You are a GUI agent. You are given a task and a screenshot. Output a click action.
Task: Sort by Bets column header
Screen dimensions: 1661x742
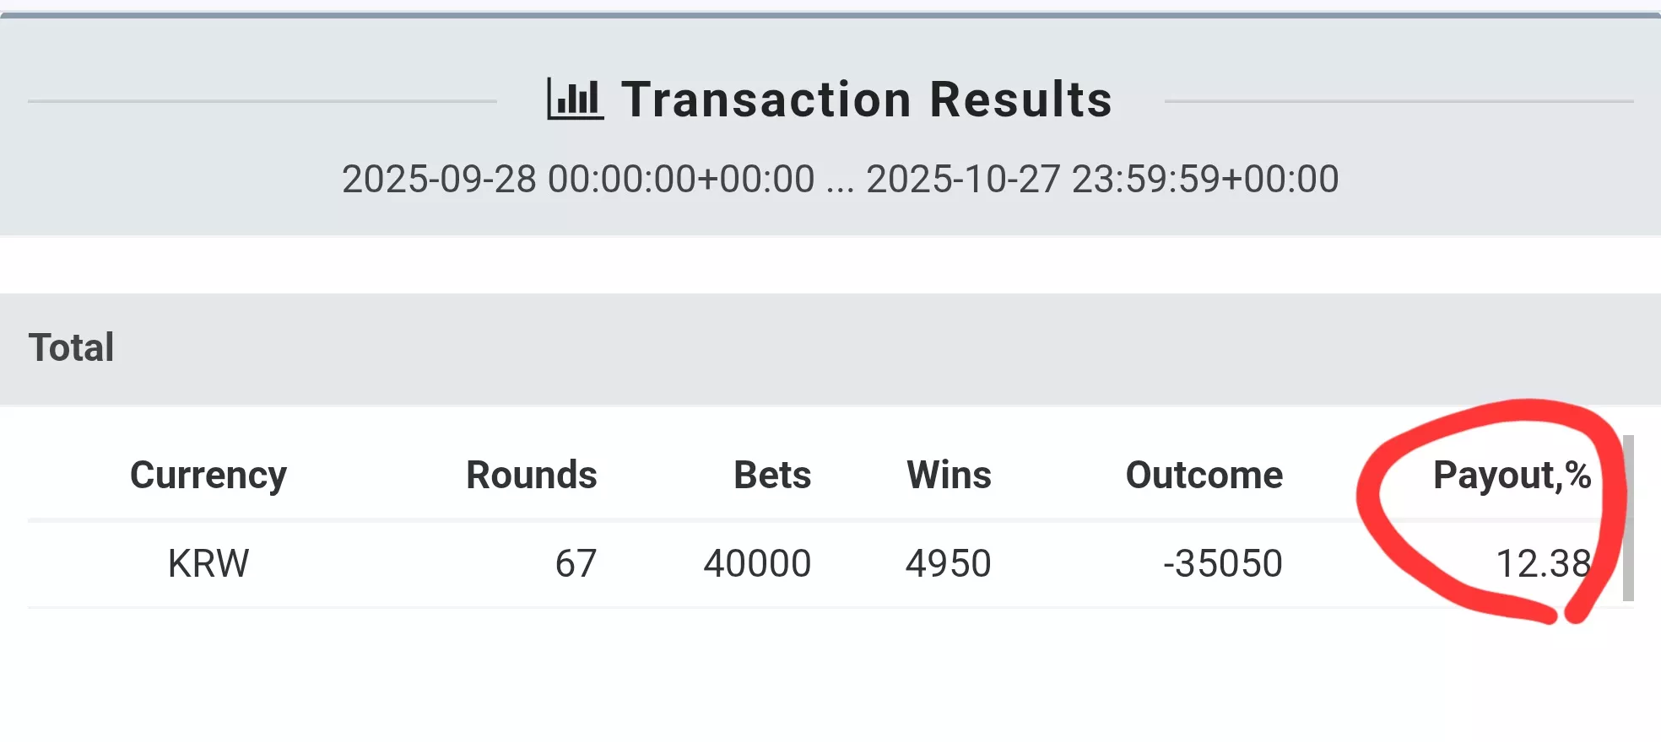[772, 476]
